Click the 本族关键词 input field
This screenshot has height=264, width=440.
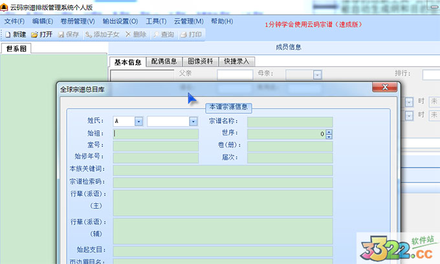click(223, 170)
